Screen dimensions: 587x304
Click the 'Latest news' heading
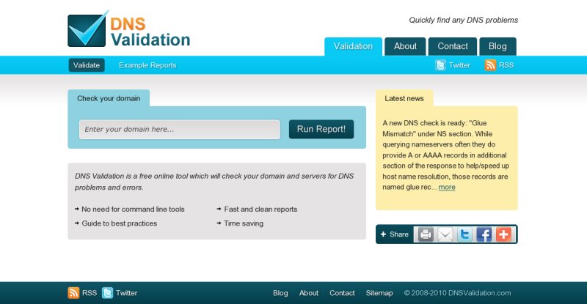click(x=404, y=98)
